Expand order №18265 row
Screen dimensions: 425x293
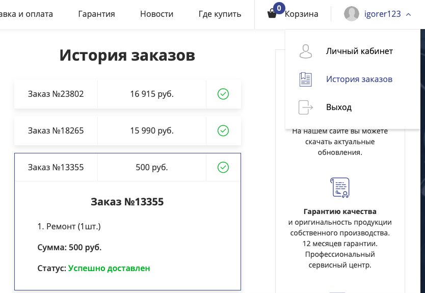56,131
